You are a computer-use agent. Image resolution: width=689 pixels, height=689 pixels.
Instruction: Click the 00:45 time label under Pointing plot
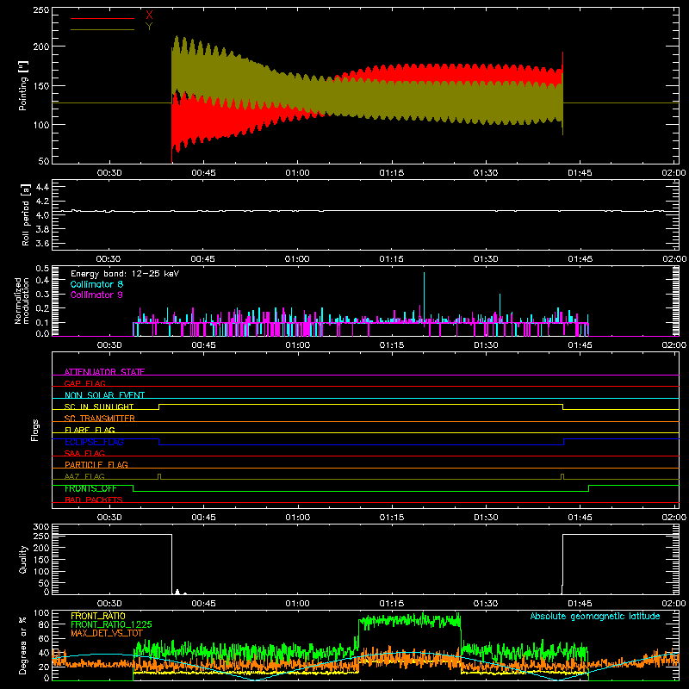(203, 173)
